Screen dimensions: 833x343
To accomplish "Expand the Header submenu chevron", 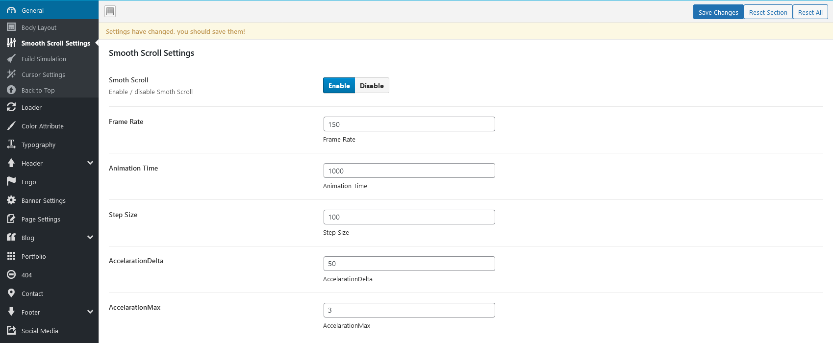I will [90, 163].
